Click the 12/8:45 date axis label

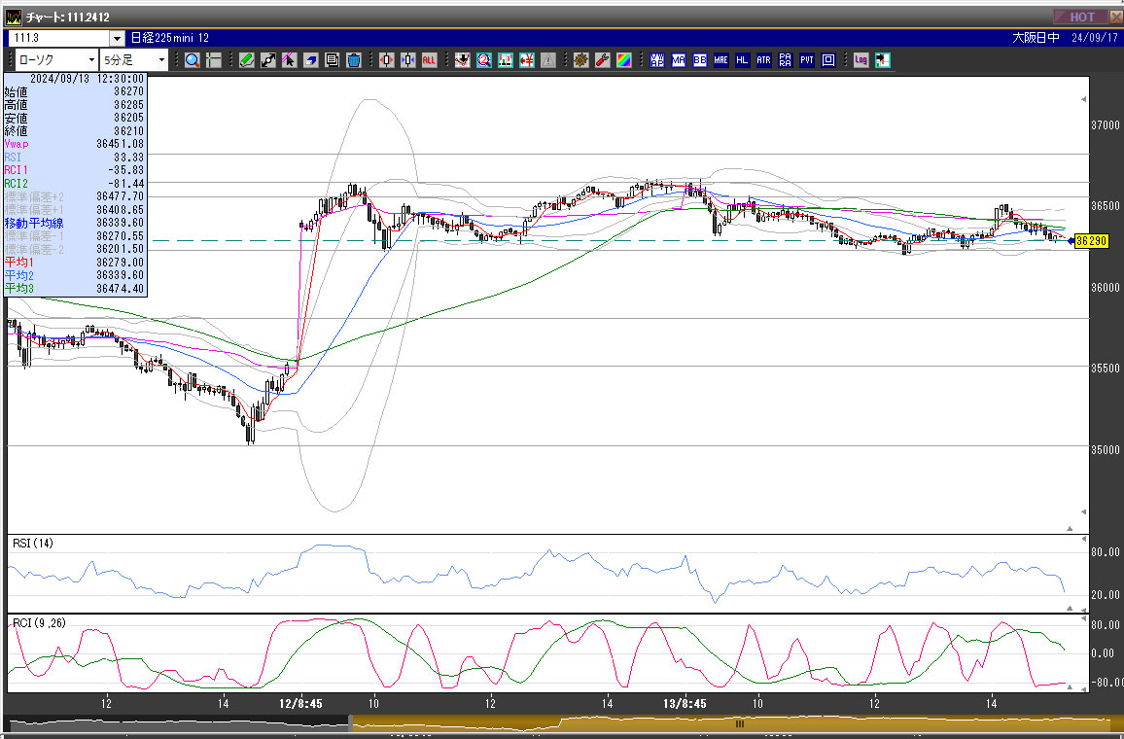point(300,704)
